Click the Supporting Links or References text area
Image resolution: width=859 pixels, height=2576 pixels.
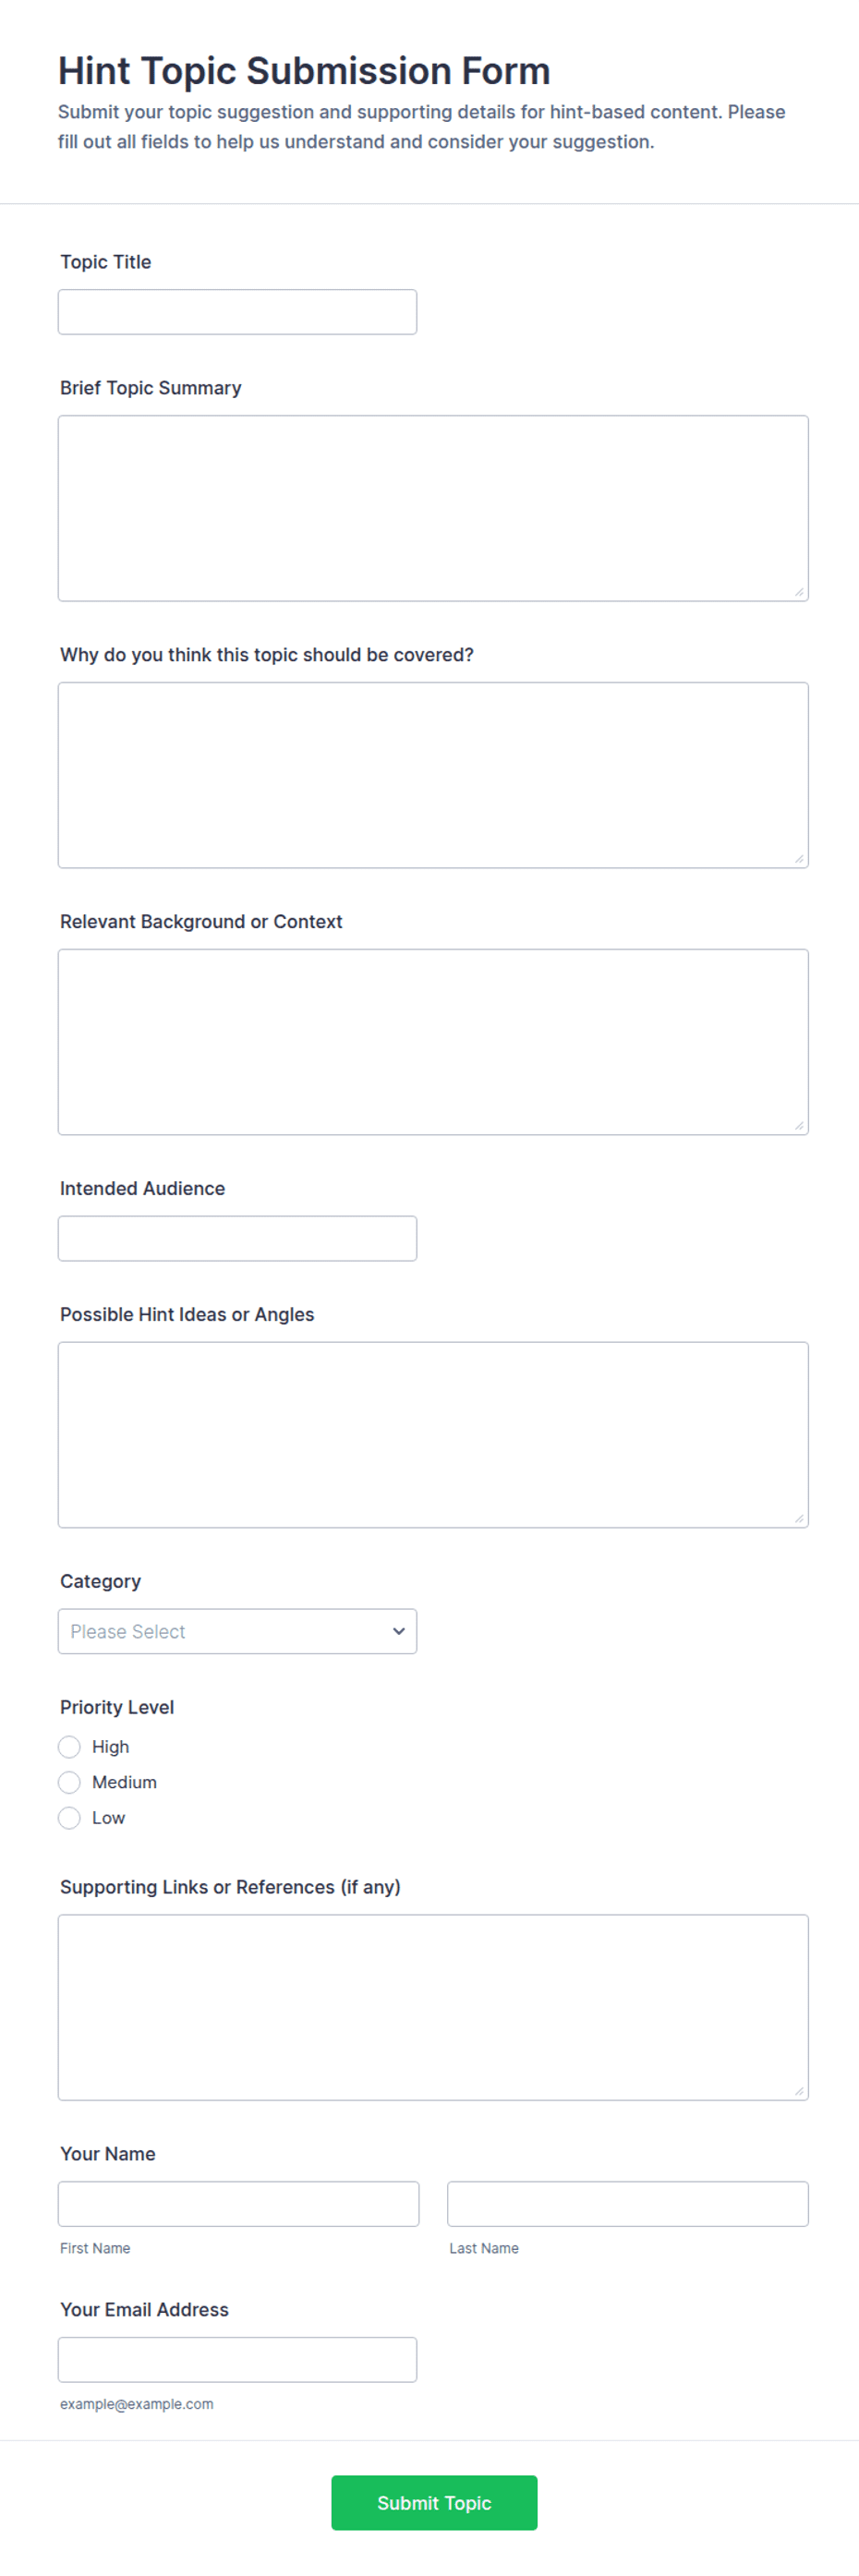433,2007
